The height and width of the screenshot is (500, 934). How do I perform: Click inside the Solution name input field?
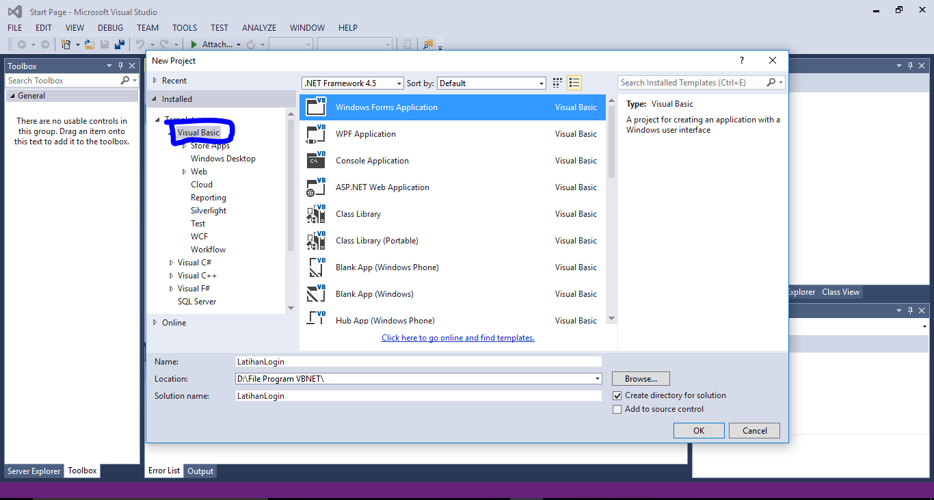tap(418, 395)
